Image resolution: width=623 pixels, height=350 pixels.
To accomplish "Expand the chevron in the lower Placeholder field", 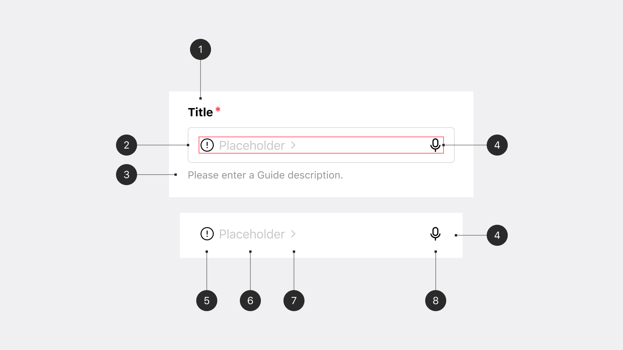I will [x=293, y=234].
